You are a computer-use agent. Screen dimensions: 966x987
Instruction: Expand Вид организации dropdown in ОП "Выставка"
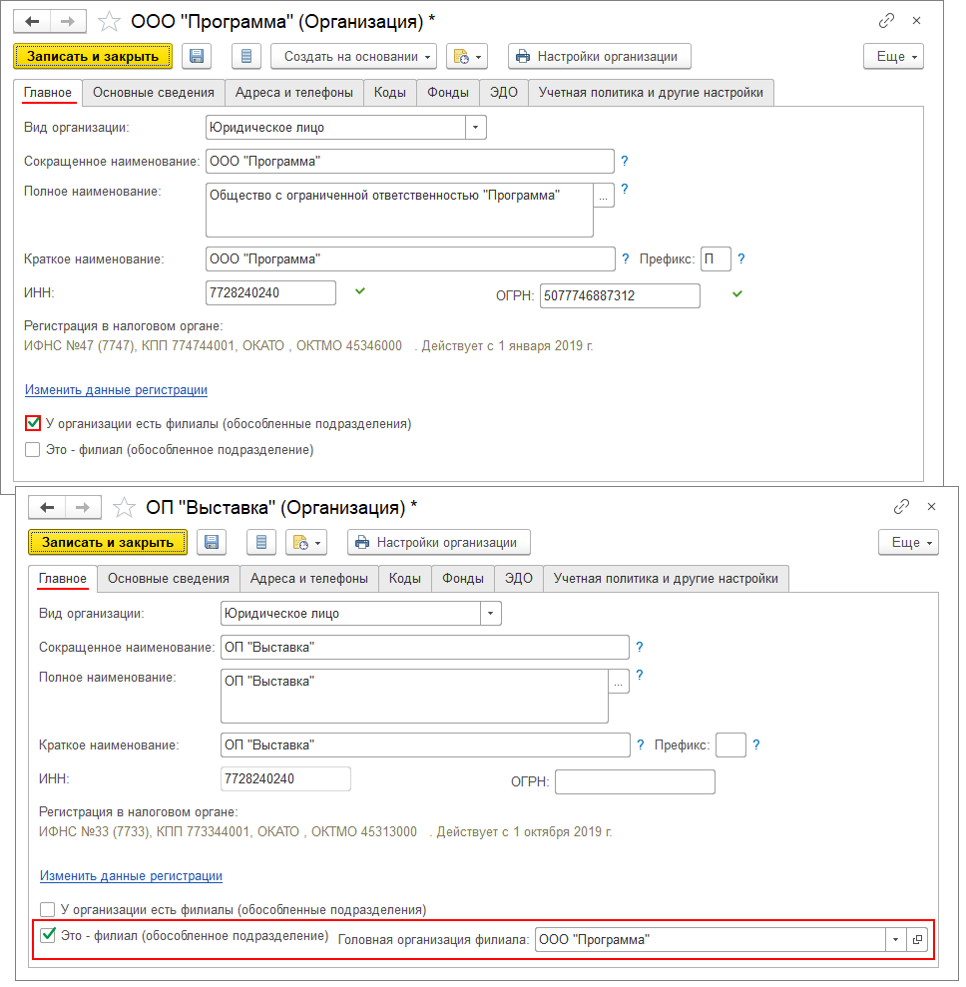pos(491,614)
